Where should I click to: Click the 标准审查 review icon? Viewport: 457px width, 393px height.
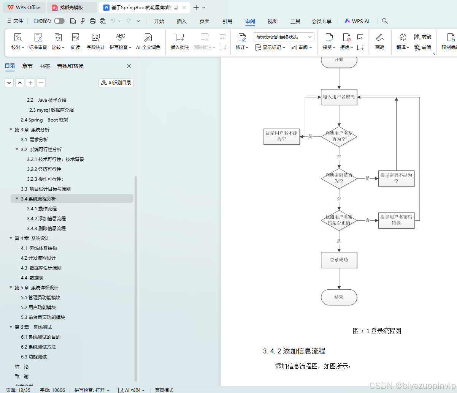[38, 41]
